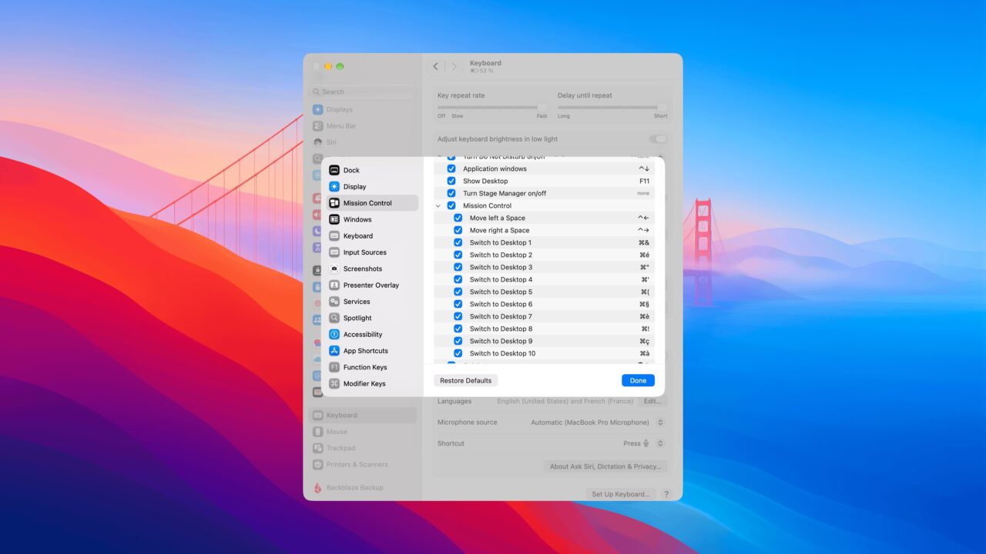Click the Menu Bar icon in the settings sidebar
The width and height of the screenshot is (986, 554).
pyautogui.click(x=318, y=126)
